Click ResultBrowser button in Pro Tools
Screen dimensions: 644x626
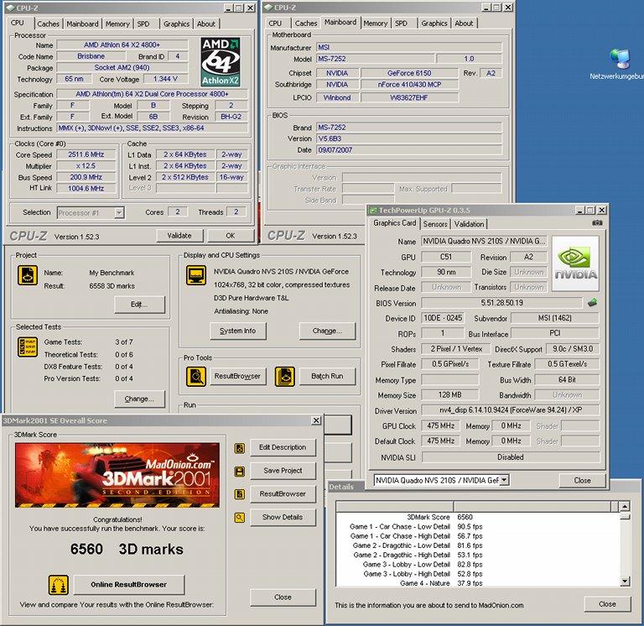point(237,376)
